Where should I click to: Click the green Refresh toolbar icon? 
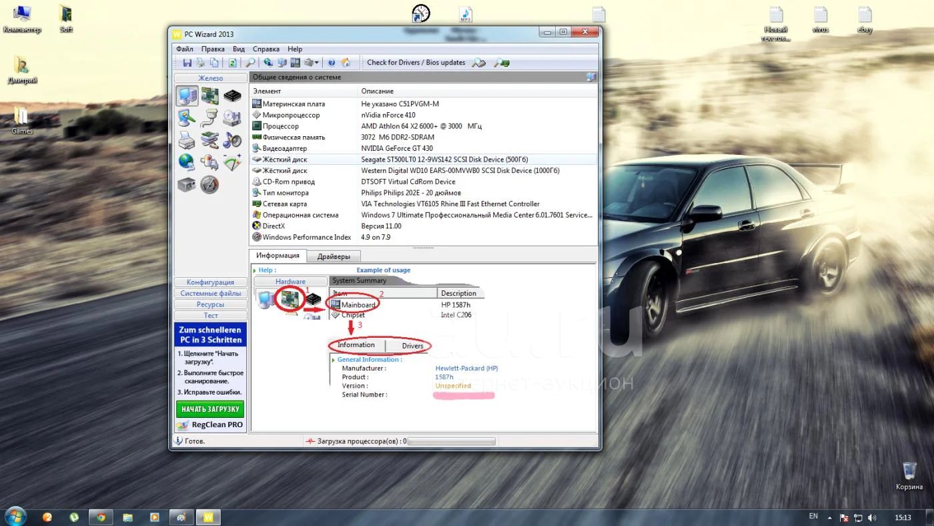click(232, 63)
